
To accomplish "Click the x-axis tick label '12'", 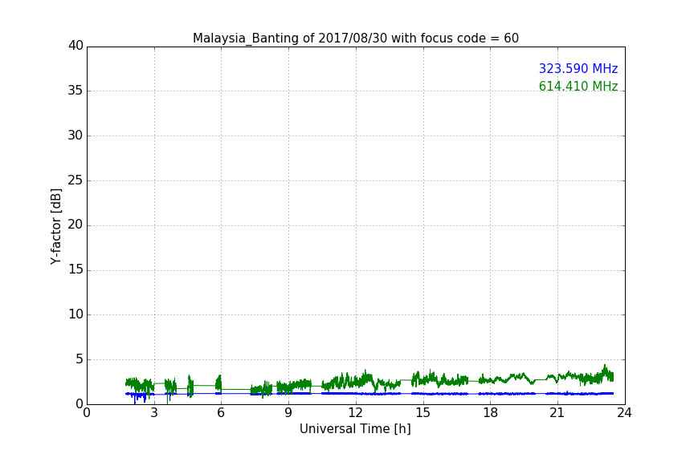I will (355, 413).
